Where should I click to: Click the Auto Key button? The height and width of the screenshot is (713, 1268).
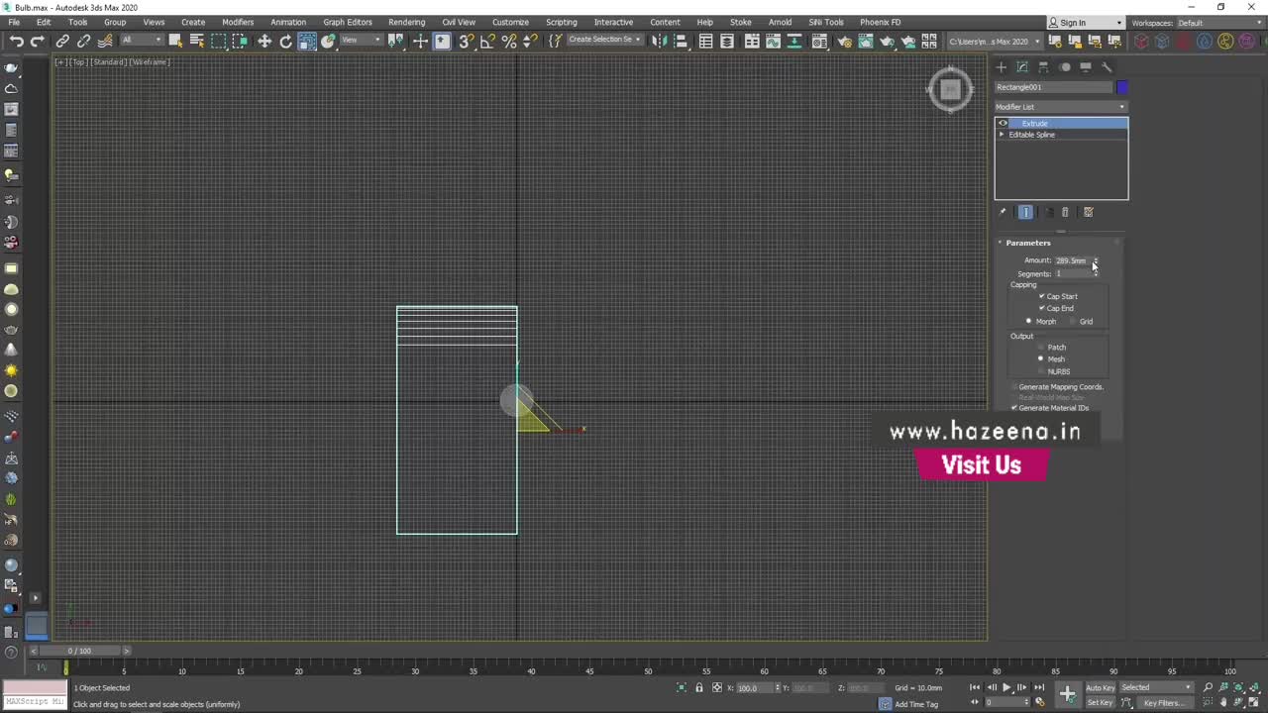coord(1100,687)
